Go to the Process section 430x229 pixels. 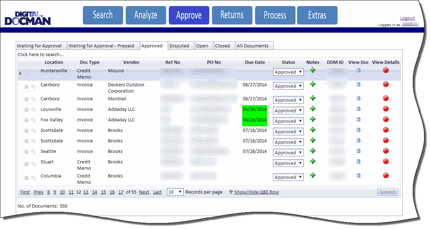click(275, 15)
